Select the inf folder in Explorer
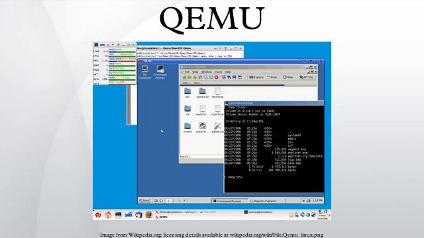Screen dimensions: 424x238 click(187, 110)
